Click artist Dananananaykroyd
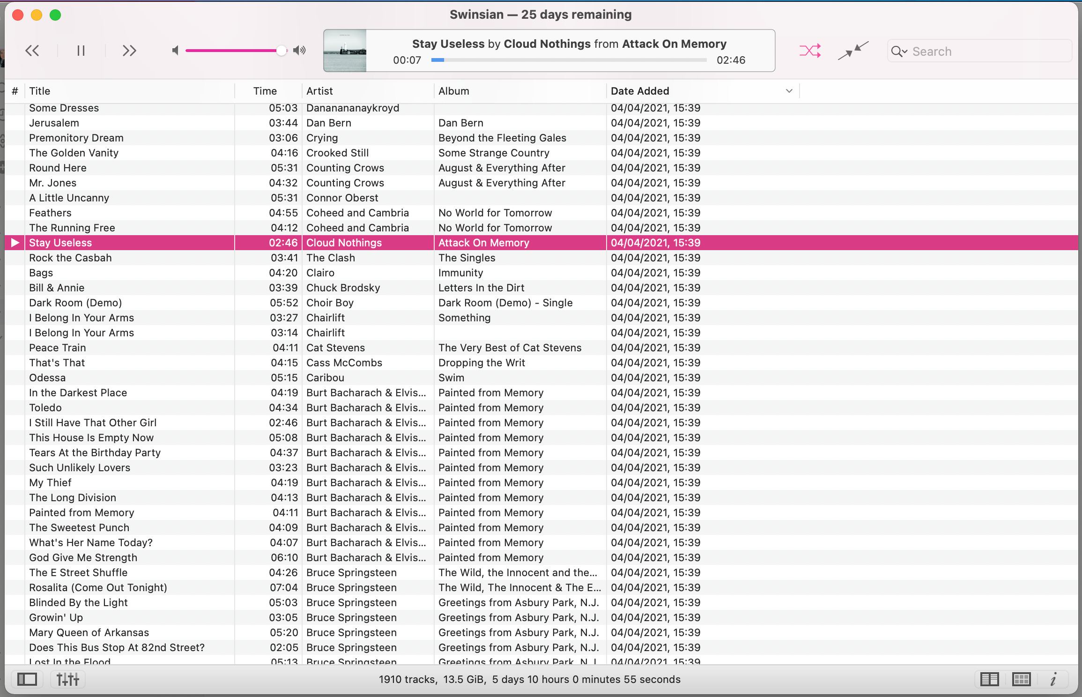The image size is (1082, 697). (x=353, y=108)
